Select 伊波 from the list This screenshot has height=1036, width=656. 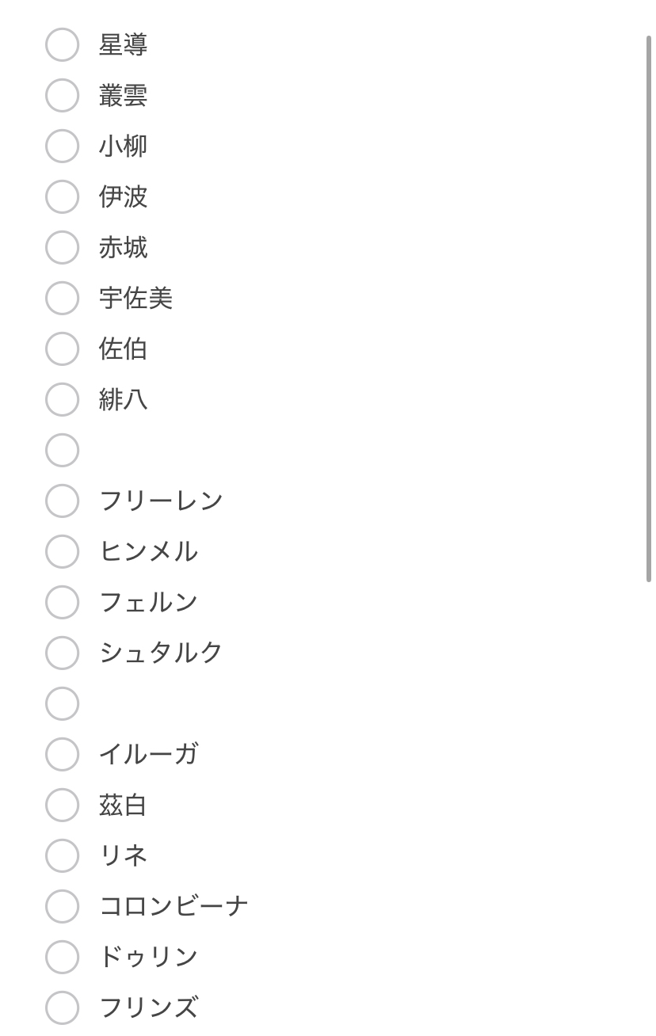coord(62,196)
